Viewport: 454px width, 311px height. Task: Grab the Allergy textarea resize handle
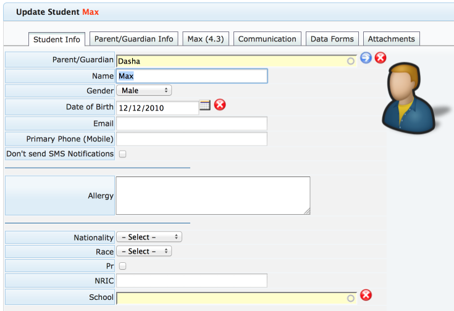coord(307,212)
